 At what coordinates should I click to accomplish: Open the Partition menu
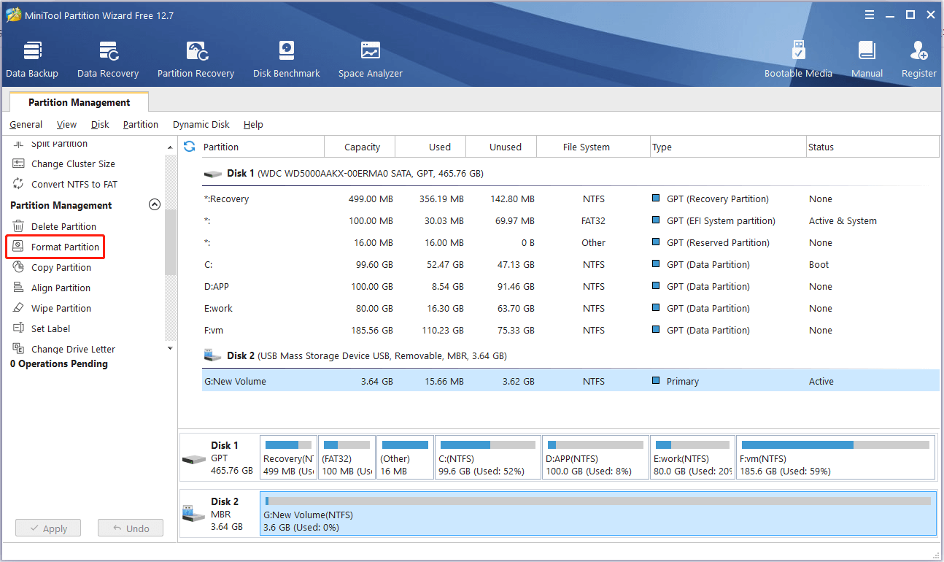pyautogui.click(x=141, y=124)
